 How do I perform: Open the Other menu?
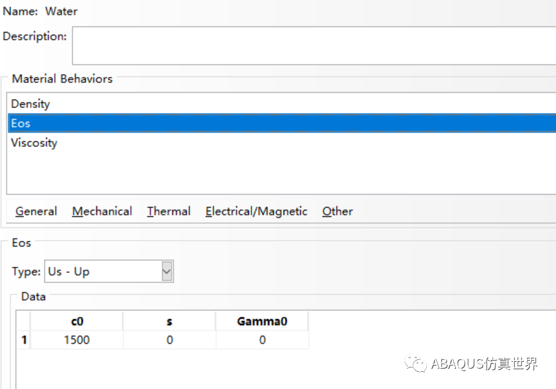(337, 212)
